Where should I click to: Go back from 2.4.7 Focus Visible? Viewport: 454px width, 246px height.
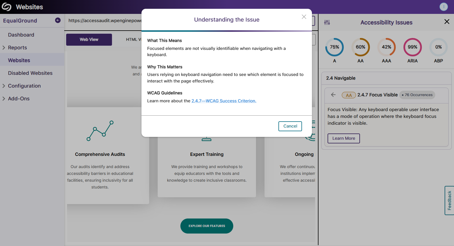[333, 95]
